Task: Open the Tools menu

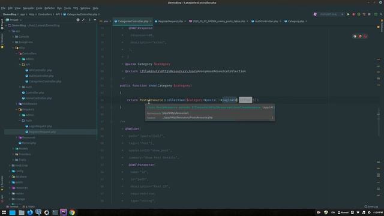Action: click(x=67, y=8)
